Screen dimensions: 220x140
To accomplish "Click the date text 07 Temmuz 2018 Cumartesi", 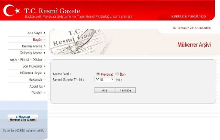I will tap(192, 28).
